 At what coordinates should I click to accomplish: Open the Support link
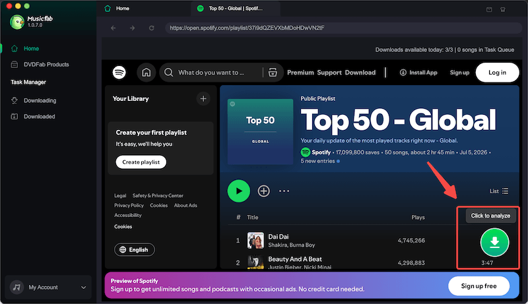[329, 73]
